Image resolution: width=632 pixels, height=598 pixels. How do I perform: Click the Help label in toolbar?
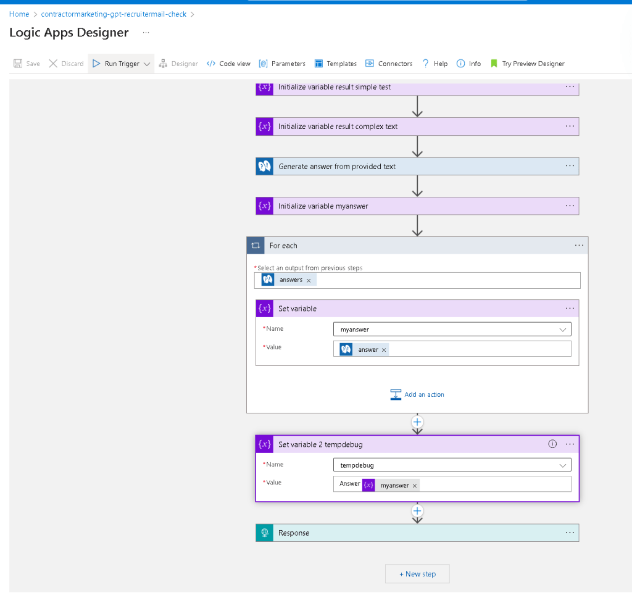click(x=441, y=64)
